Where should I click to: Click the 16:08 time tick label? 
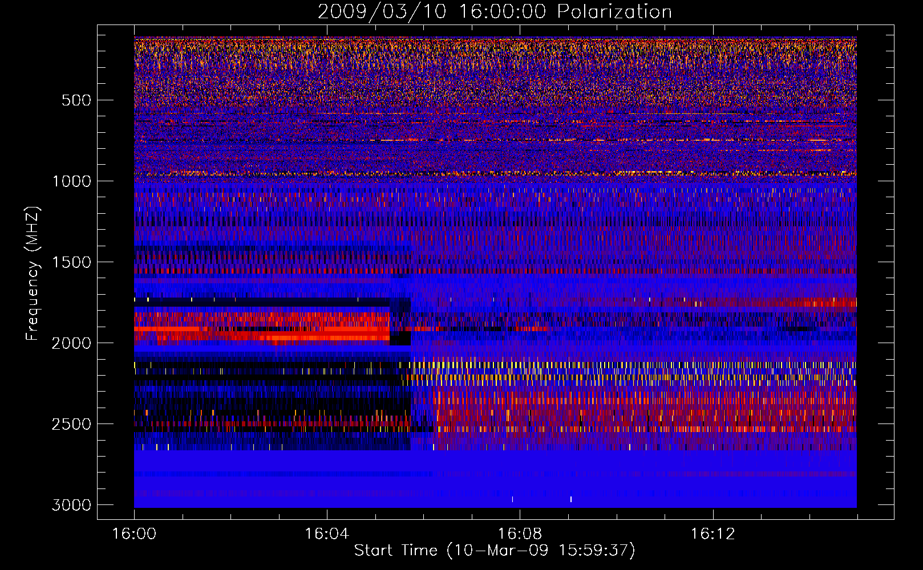coord(520,534)
